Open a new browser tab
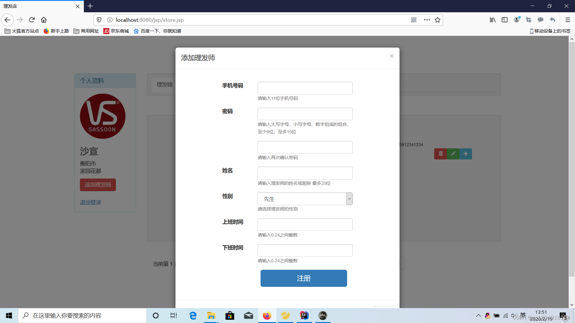This screenshot has height=323, width=575. pyautogui.click(x=90, y=6)
